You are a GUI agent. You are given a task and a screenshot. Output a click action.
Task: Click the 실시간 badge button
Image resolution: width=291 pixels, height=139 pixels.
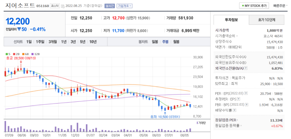[x=110, y=6]
